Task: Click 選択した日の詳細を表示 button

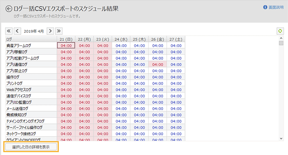Action: [31, 147]
